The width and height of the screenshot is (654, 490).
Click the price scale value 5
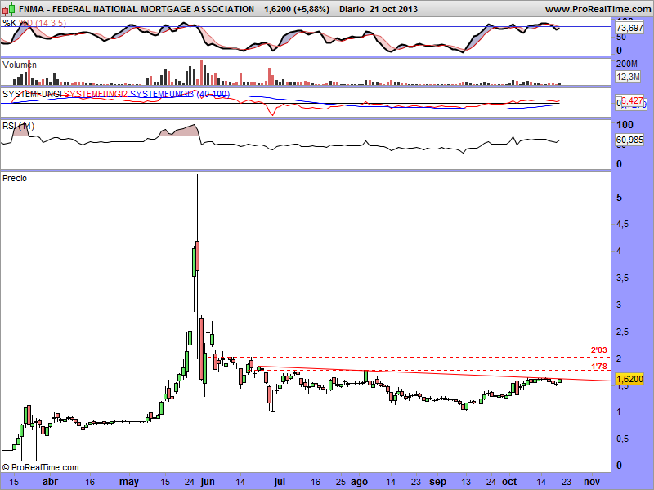point(620,198)
